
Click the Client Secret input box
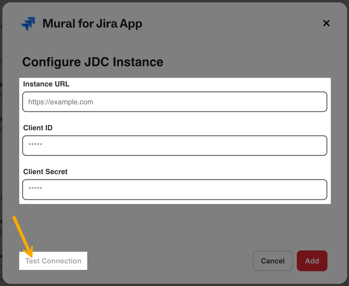point(174,190)
